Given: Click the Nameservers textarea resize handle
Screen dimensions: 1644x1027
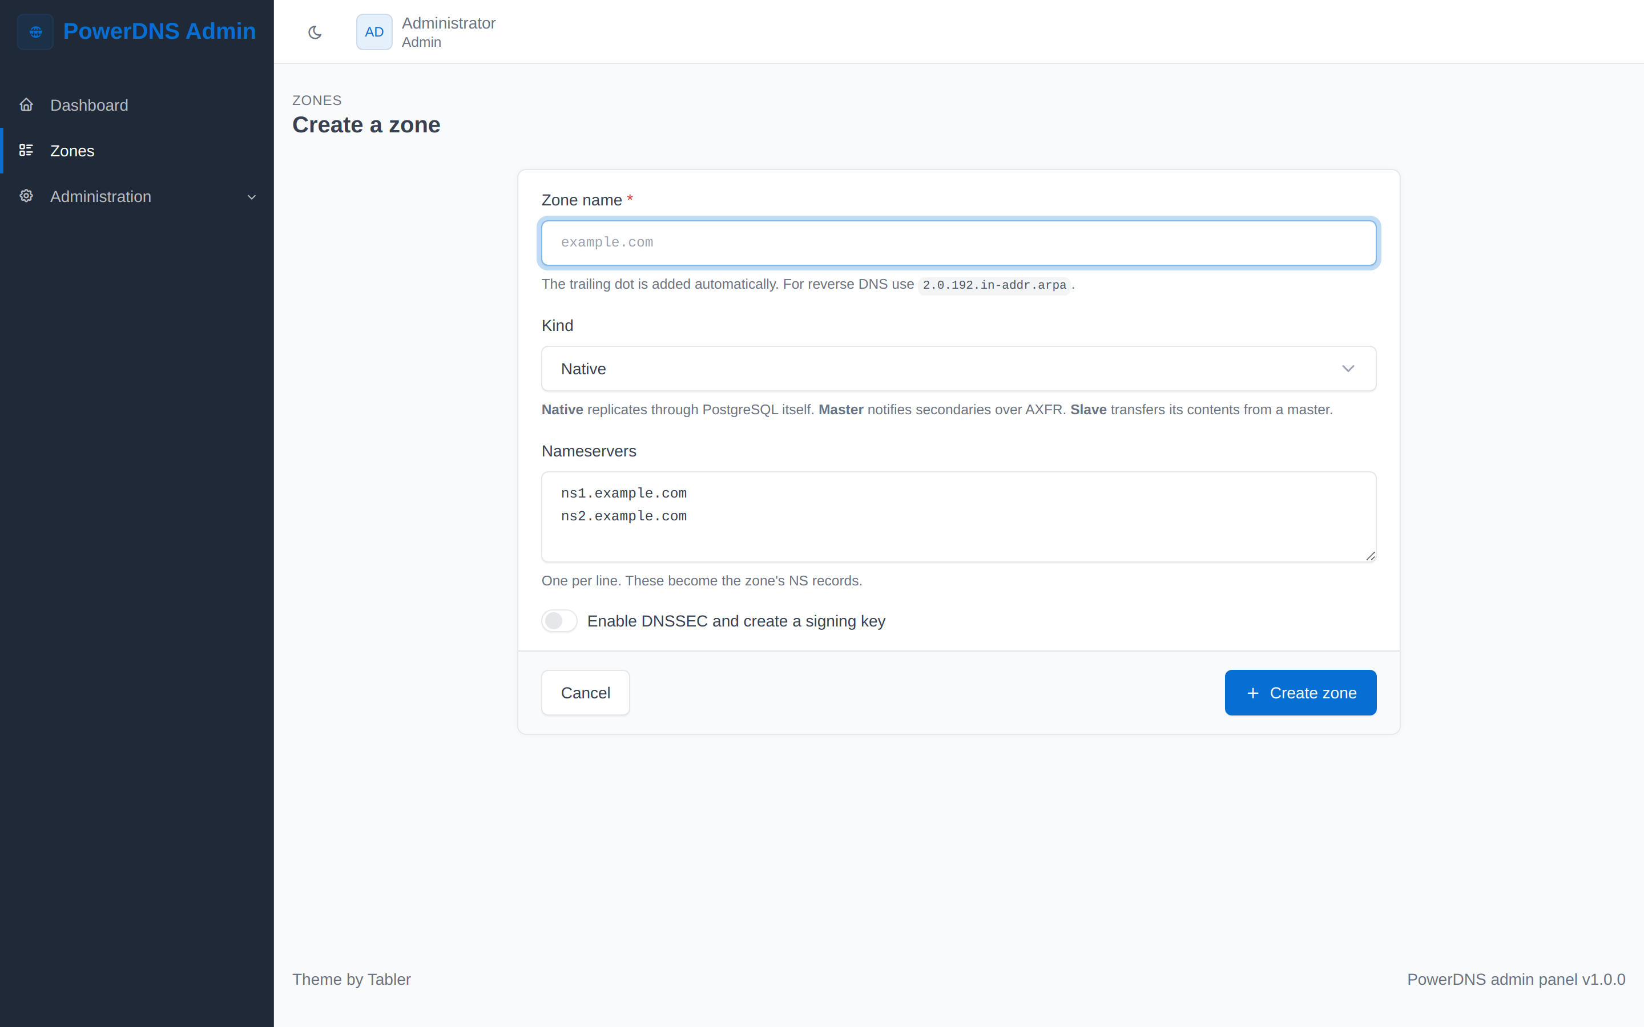Looking at the screenshot, I should click(x=1370, y=556).
